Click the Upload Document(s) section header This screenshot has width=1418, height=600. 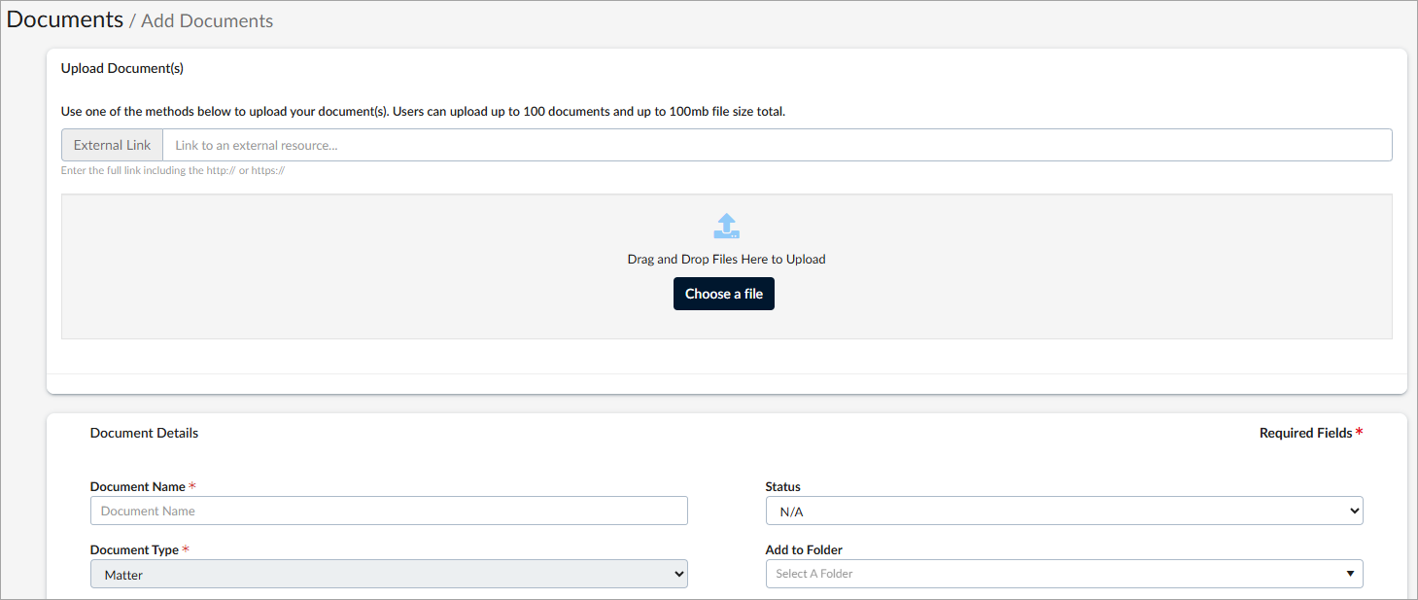[122, 68]
